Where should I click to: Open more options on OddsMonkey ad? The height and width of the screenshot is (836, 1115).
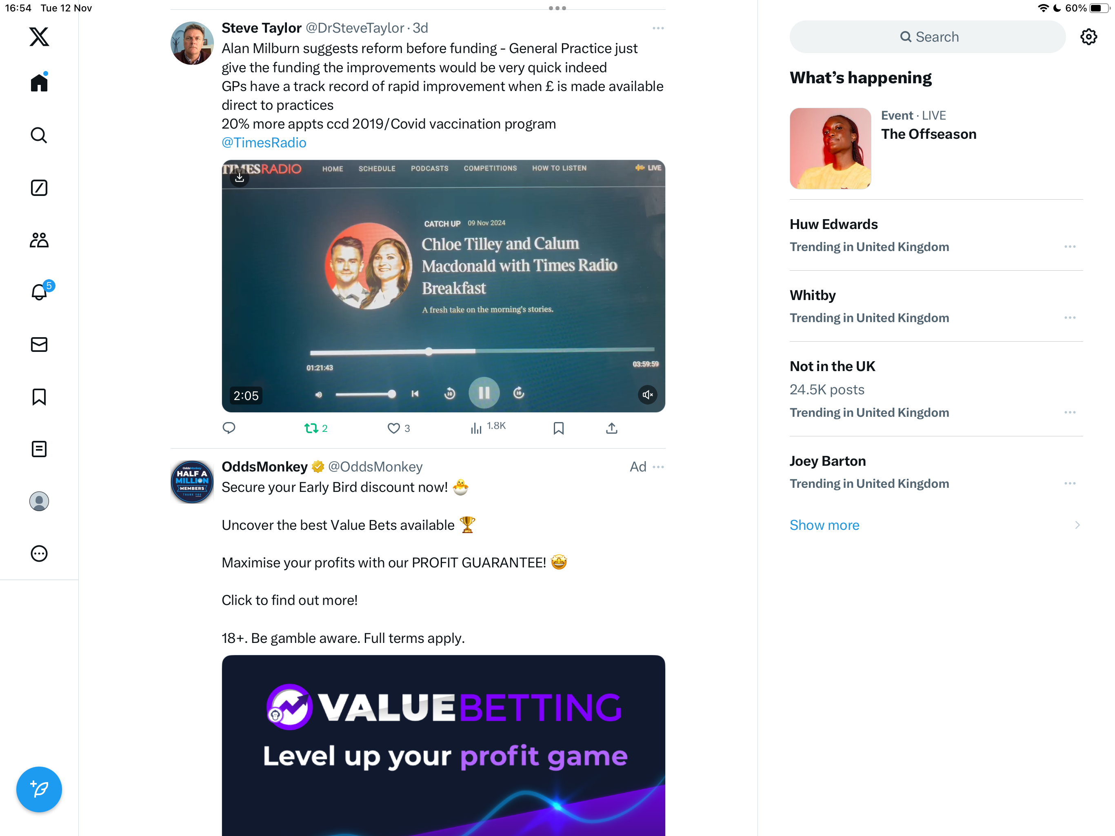(x=658, y=467)
